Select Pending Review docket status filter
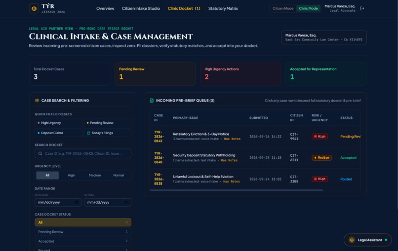This screenshot has width=398, height=251. pos(83,232)
